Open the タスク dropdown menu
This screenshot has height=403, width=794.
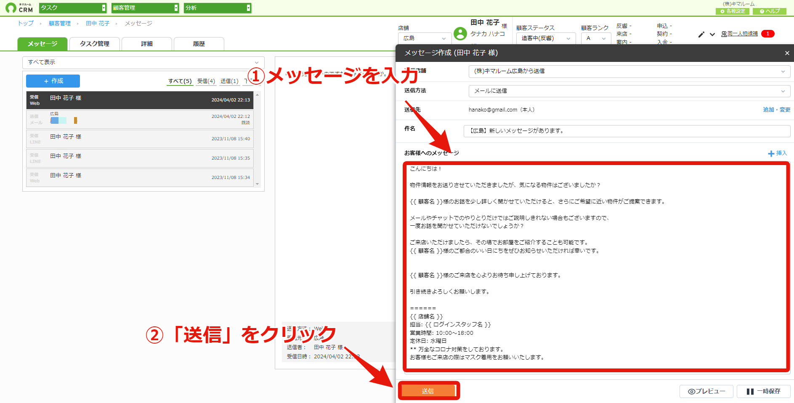point(73,8)
